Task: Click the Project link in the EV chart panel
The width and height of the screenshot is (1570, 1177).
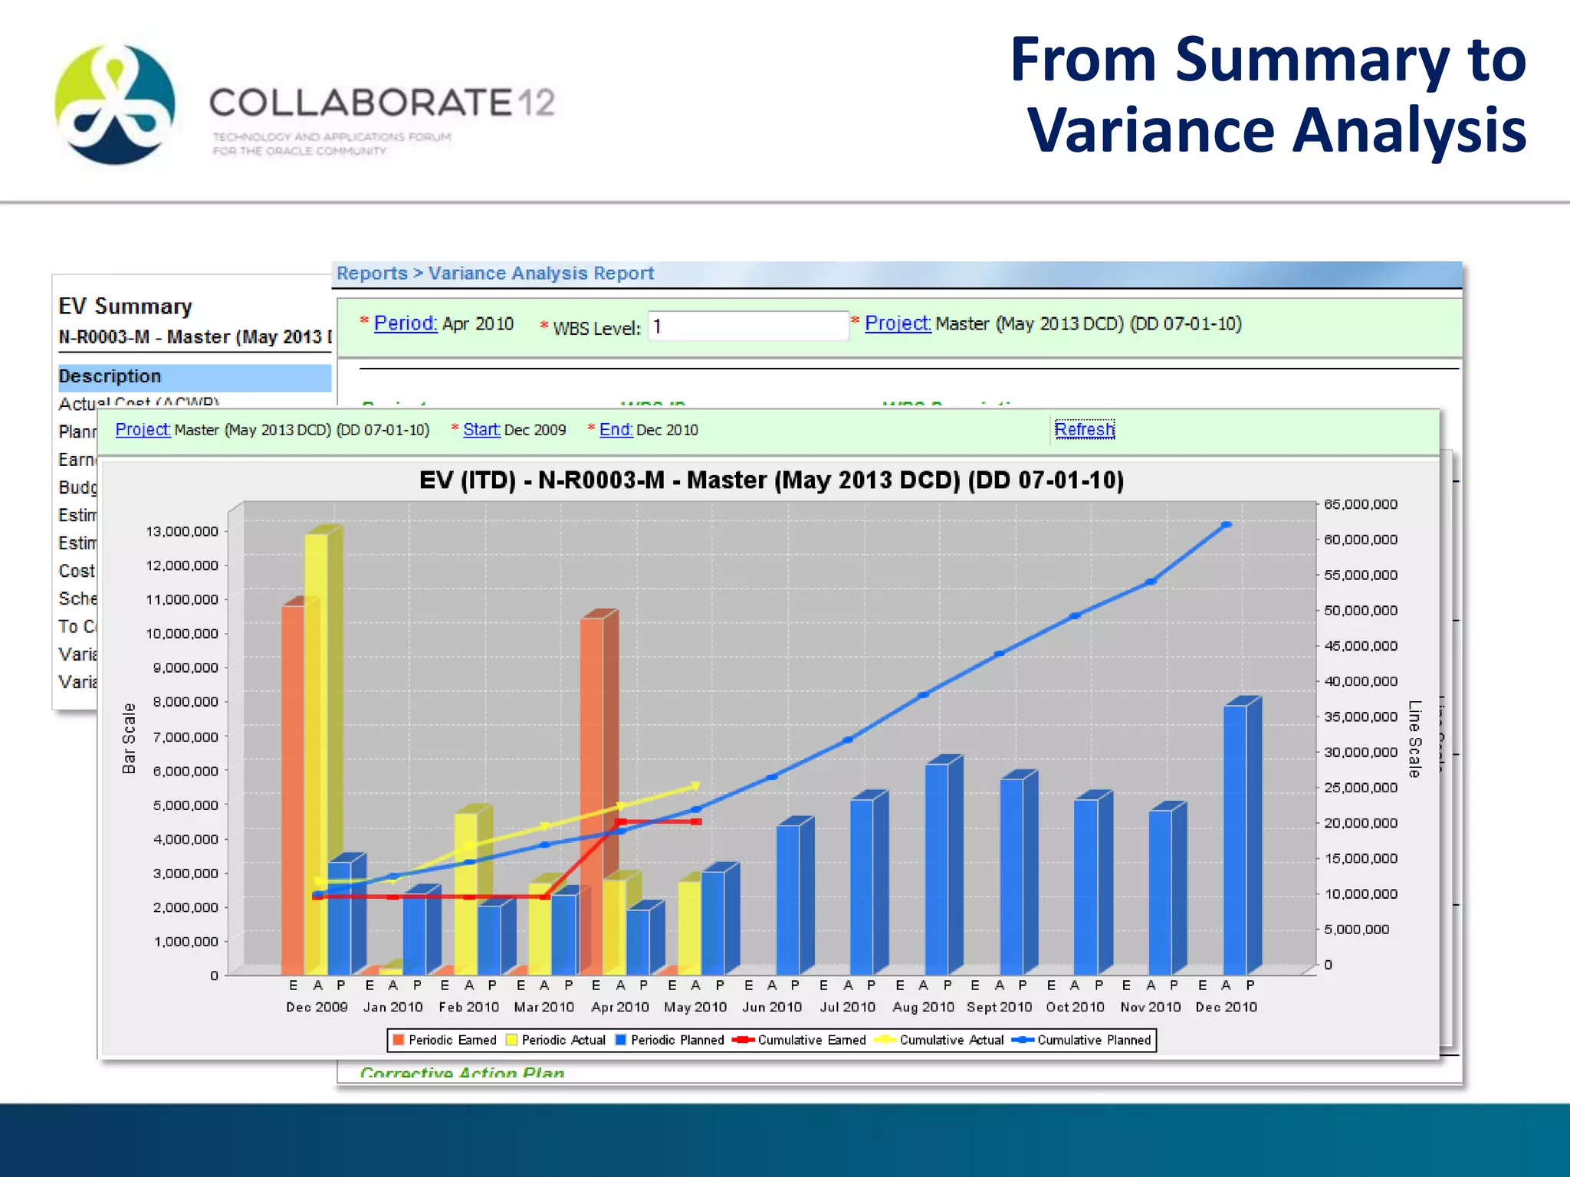Action: pos(143,429)
